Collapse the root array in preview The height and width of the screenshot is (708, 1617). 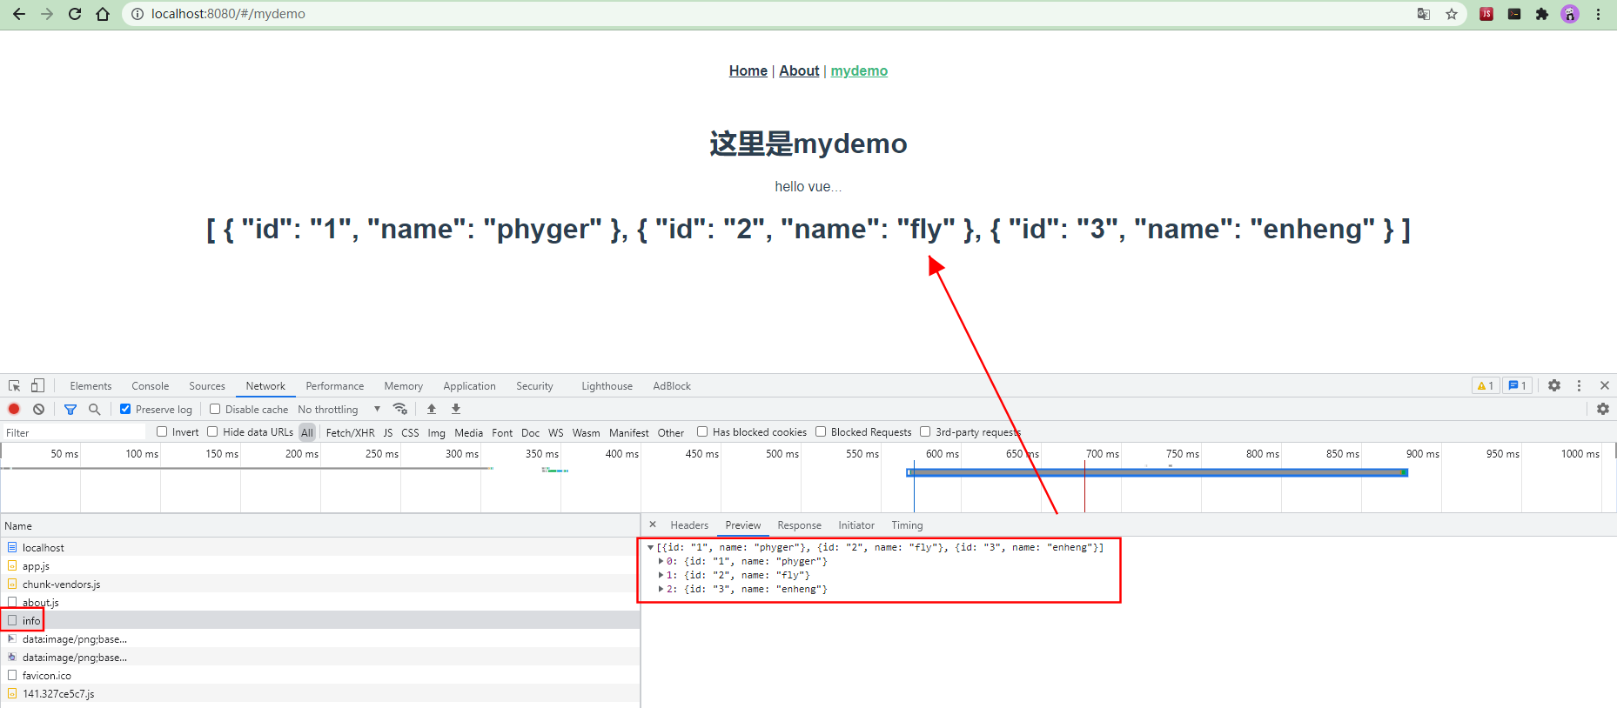click(650, 548)
